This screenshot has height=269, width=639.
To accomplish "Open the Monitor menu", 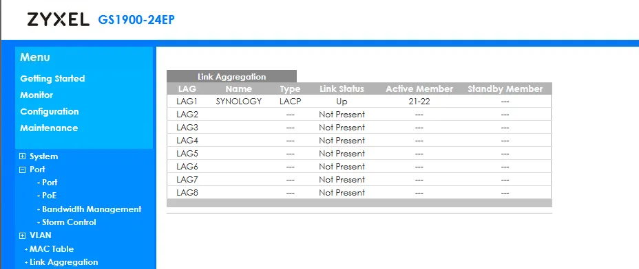I will [36, 95].
